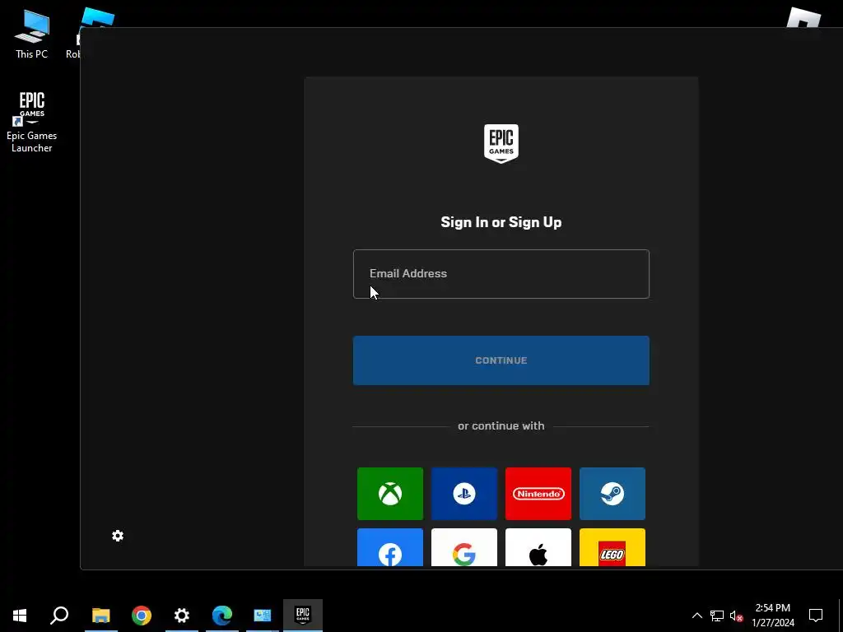Sign in using the Steam icon

click(x=612, y=494)
